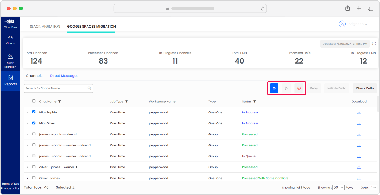380x195 pixels.
Task: Check the processed james--sophia--warner--oilver-1 checkbox
Action: pyautogui.click(x=34, y=145)
